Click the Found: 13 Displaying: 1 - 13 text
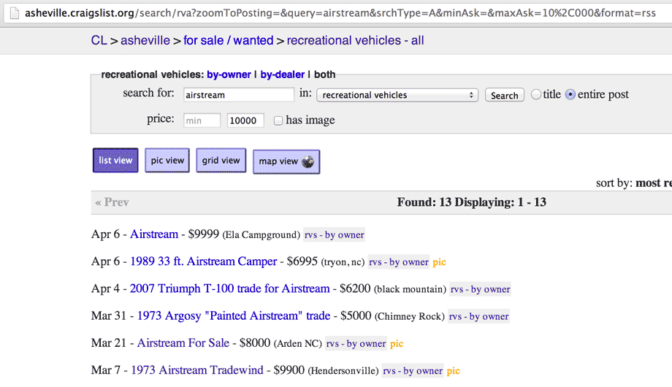Screen dimensions: 672x387 coord(471,202)
